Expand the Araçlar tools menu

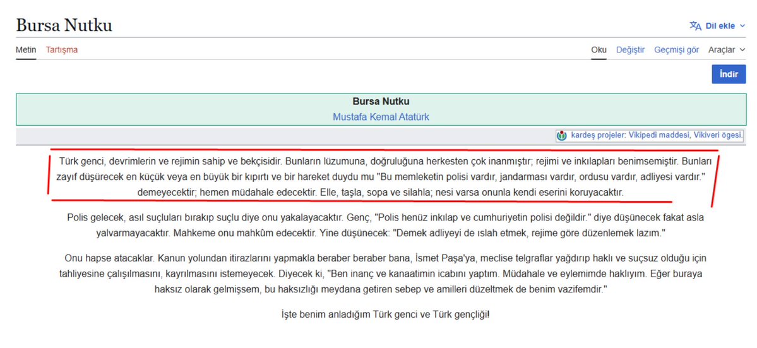click(x=727, y=50)
